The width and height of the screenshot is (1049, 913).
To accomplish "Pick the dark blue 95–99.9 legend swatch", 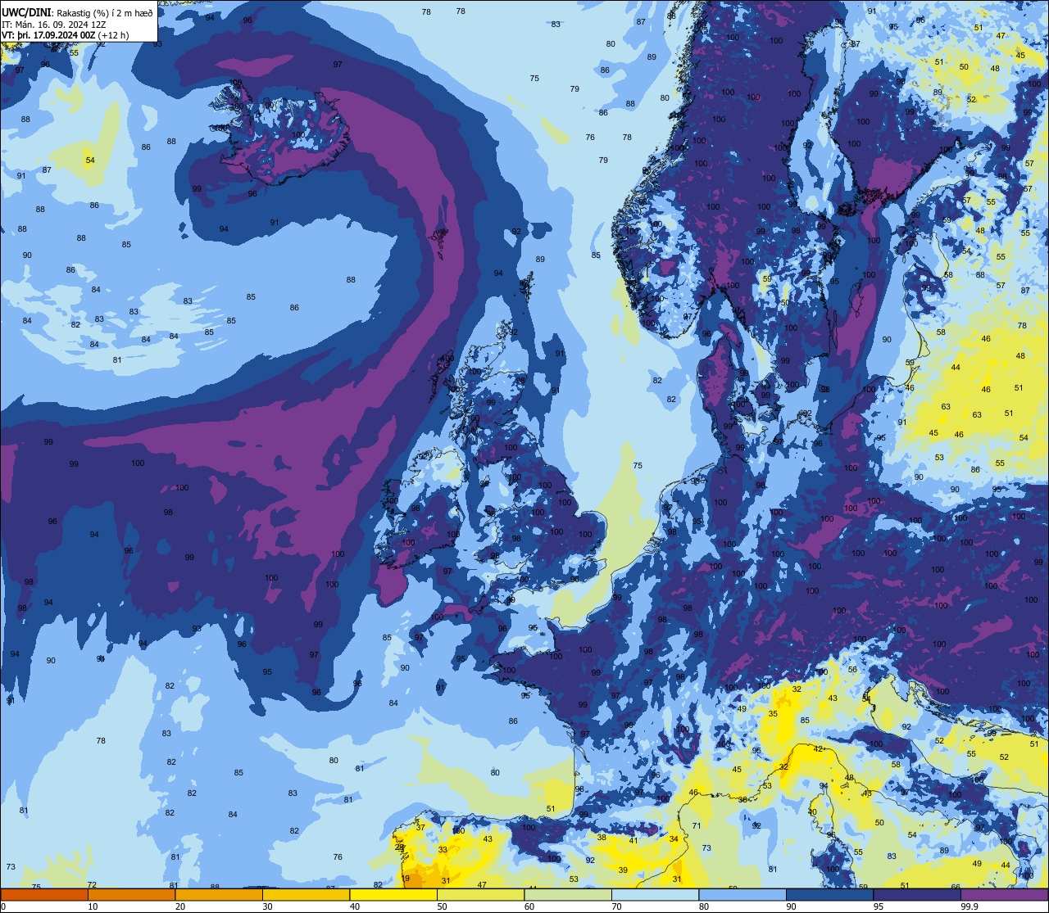I will pos(917,895).
